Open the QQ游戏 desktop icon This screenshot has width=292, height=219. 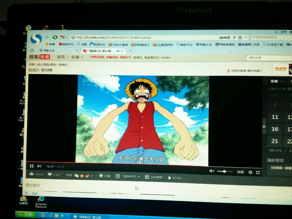(x=24, y=201)
